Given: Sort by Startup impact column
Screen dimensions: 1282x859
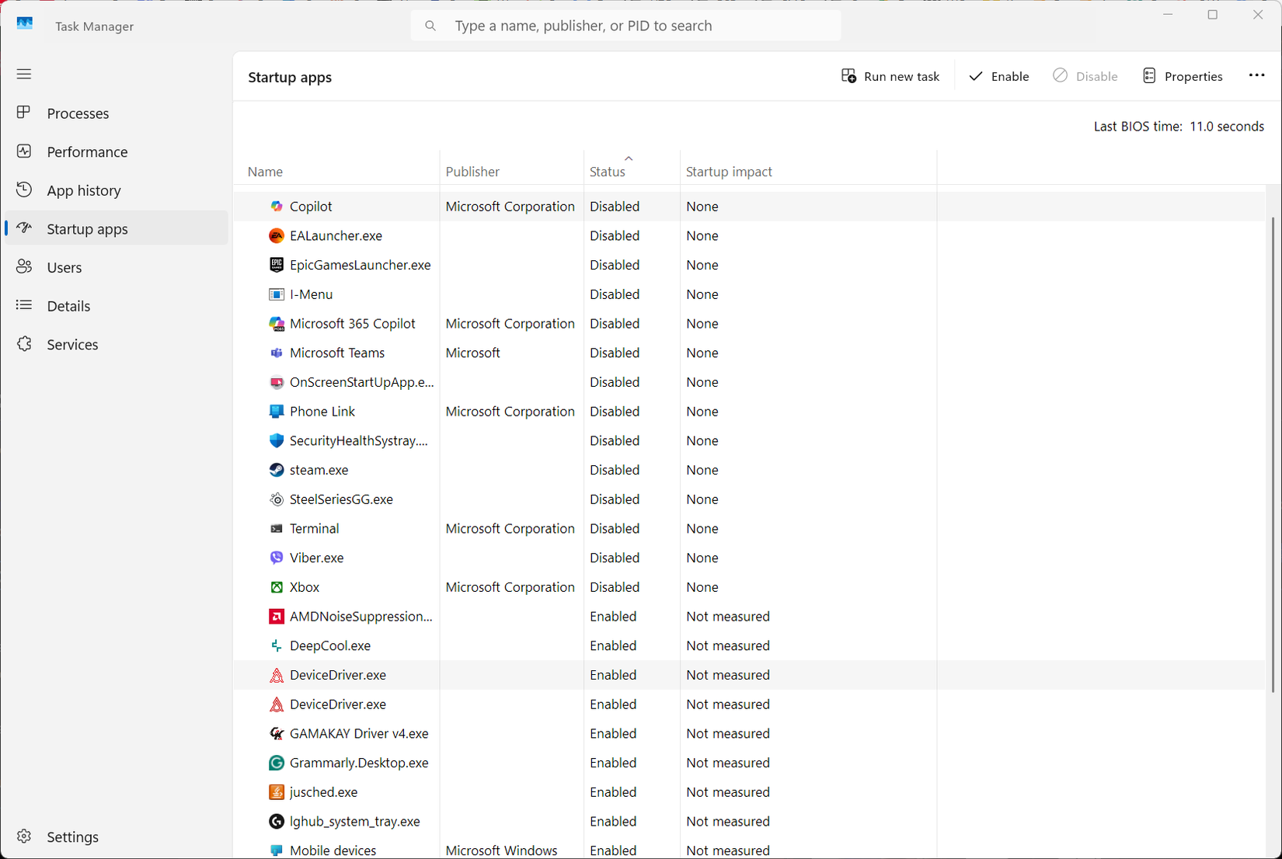Looking at the screenshot, I should coord(728,172).
